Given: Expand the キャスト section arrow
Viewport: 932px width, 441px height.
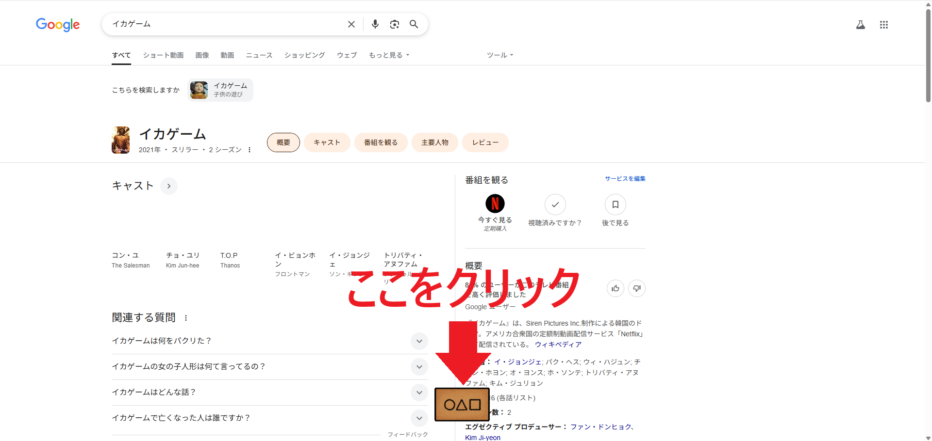Looking at the screenshot, I should (169, 186).
